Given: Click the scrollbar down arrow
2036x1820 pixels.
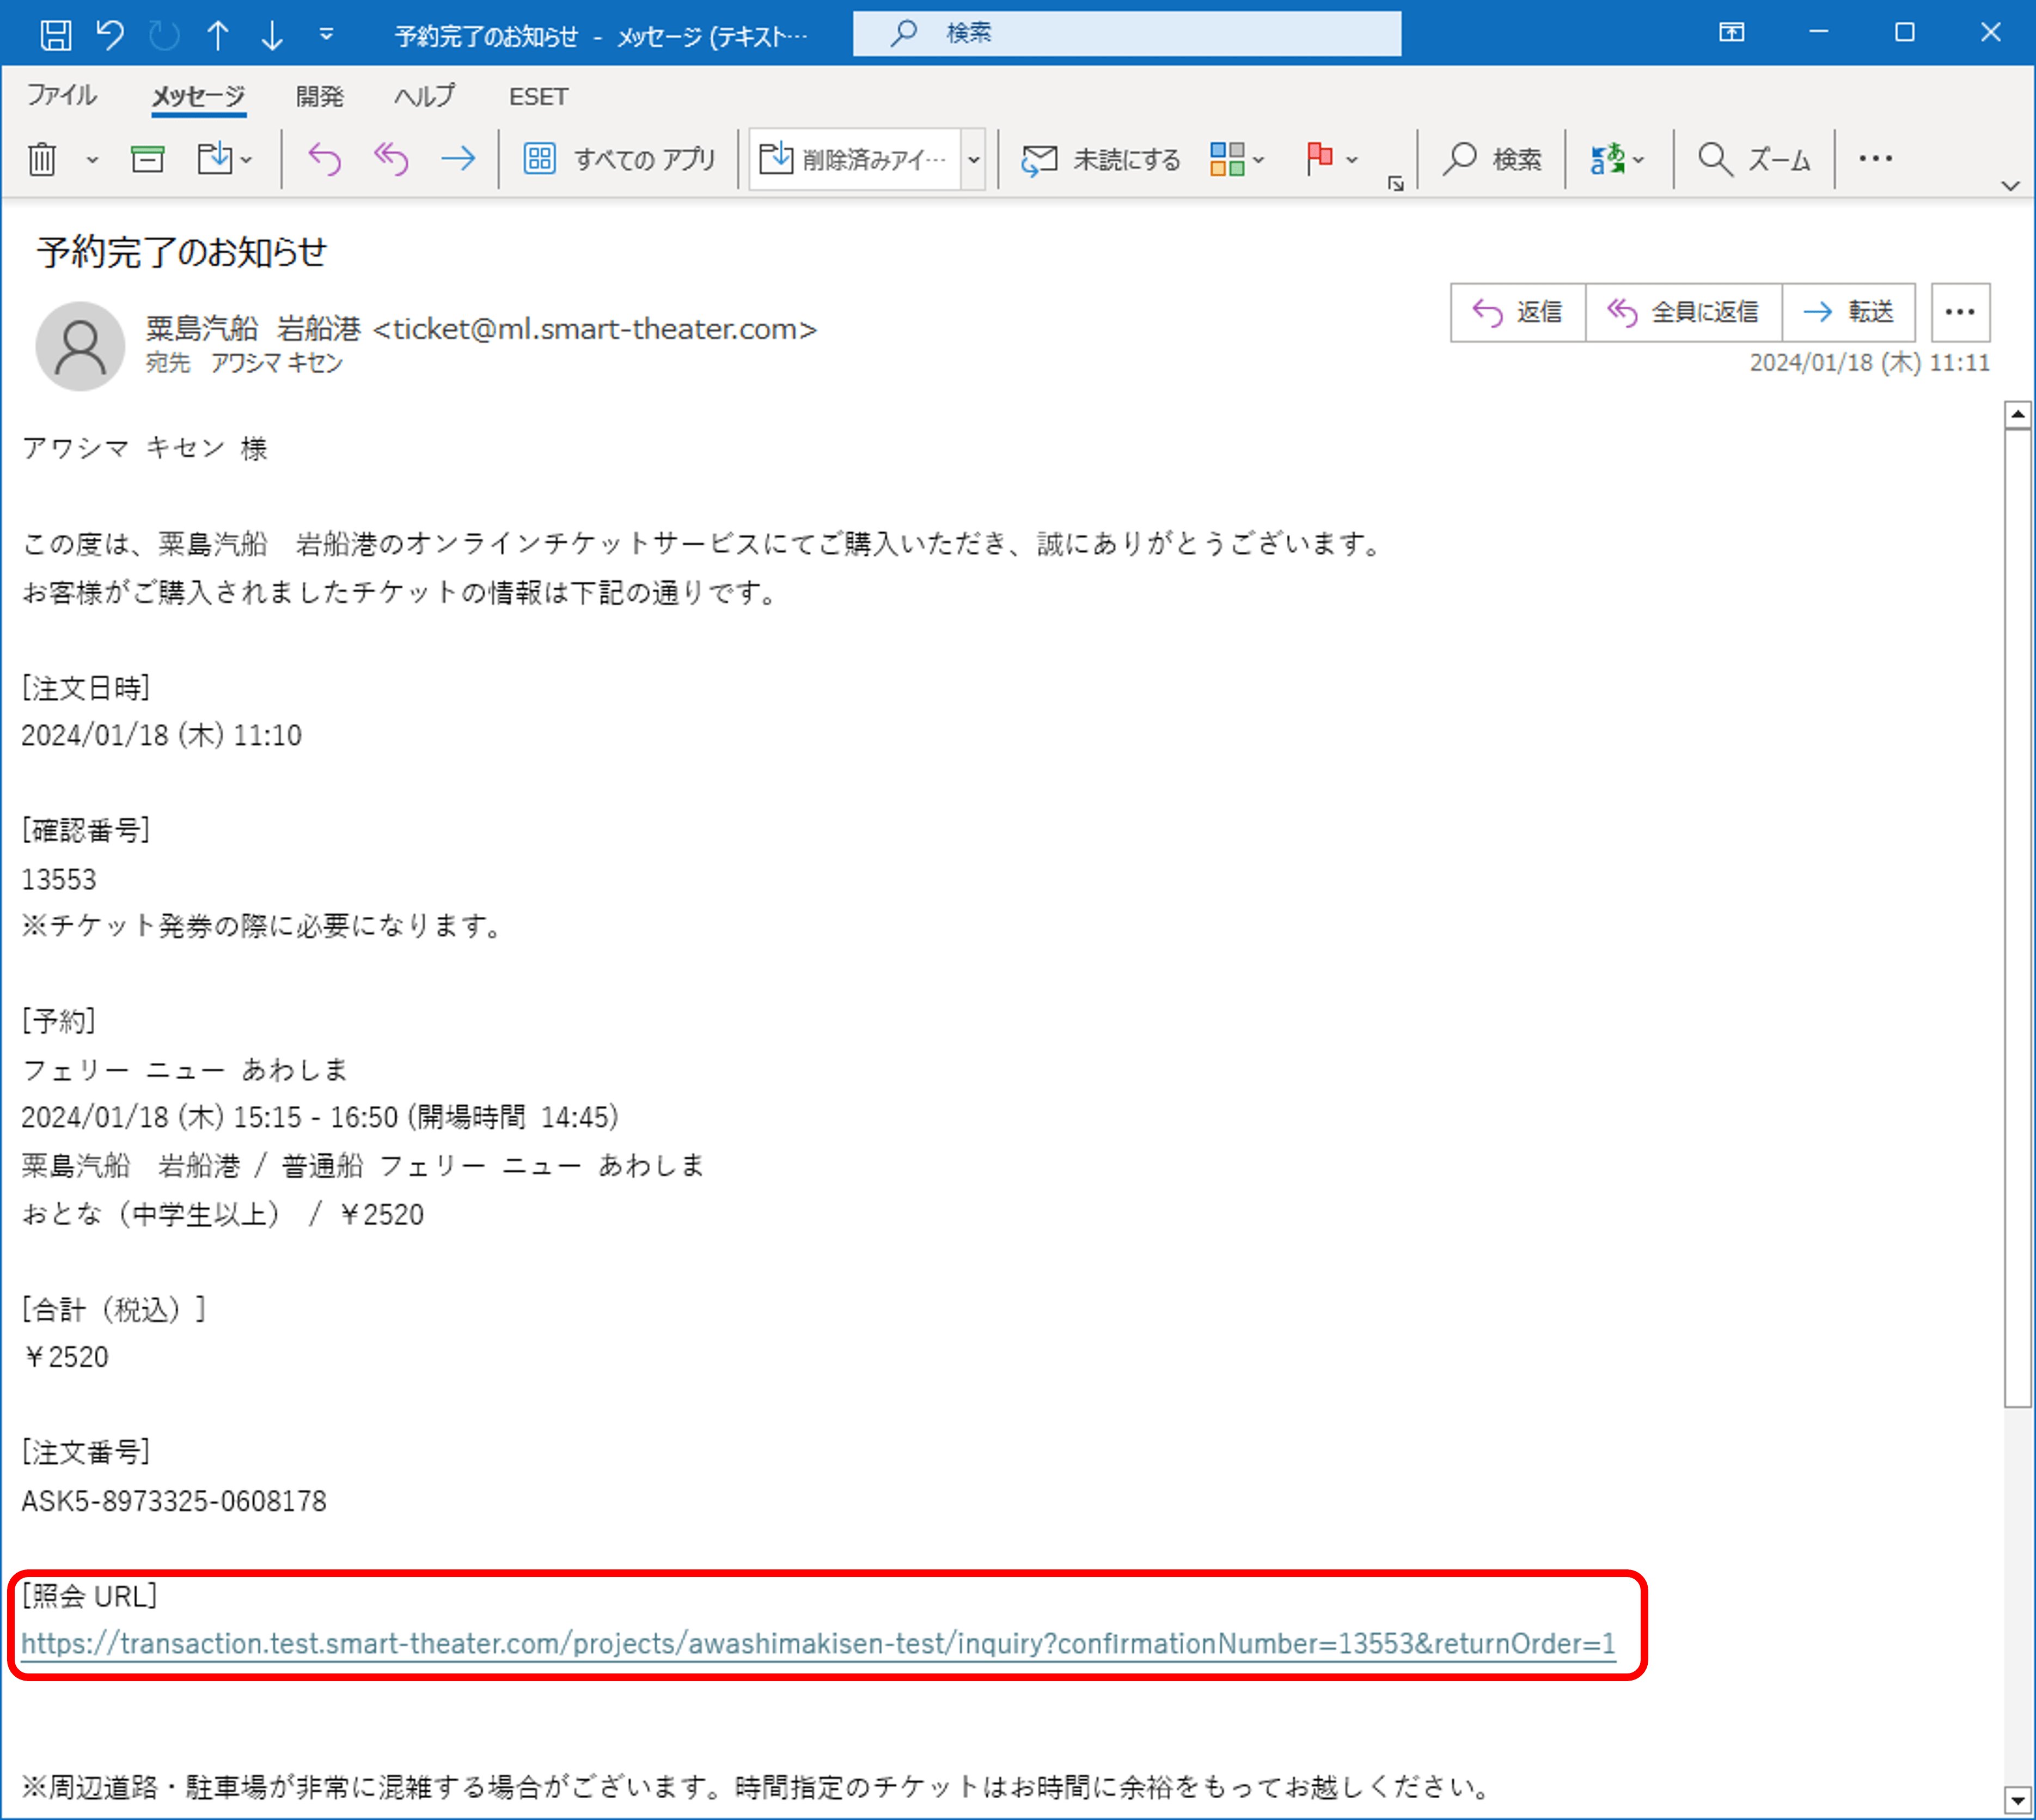Looking at the screenshot, I should (2018, 1801).
